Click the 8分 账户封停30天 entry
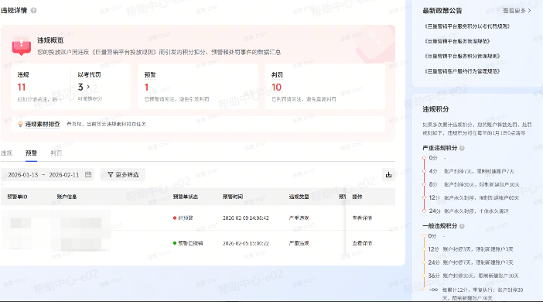The width and height of the screenshot is (543, 302). (x=474, y=184)
